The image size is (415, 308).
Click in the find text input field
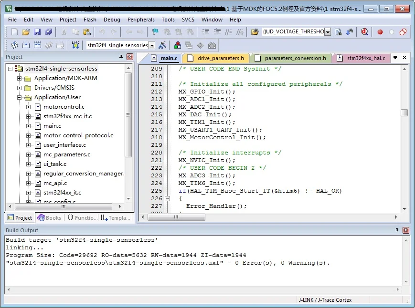coord(293,31)
